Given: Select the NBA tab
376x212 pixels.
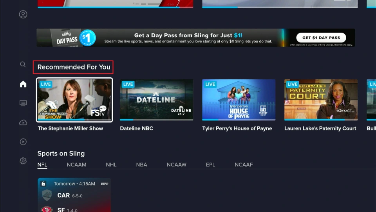Looking at the screenshot, I should coord(141,164).
